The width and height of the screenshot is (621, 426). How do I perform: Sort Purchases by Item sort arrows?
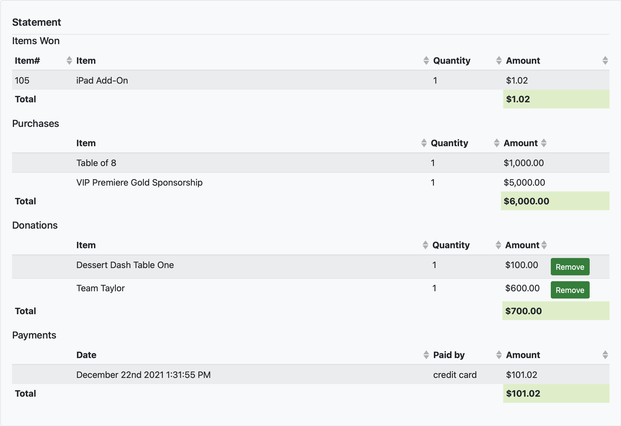tap(424, 143)
